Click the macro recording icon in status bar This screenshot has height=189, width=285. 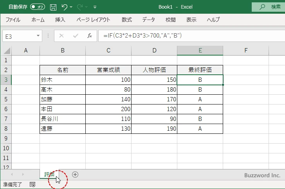coord(32,184)
